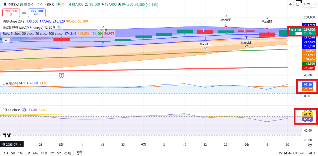The width and height of the screenshot is (318, 156).
Task: Click the 71.80 RSI legend value
Action: (x=33, y=110)
